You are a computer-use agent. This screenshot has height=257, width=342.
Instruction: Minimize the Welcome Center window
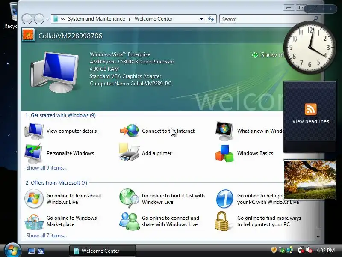(x=289, y=8)
